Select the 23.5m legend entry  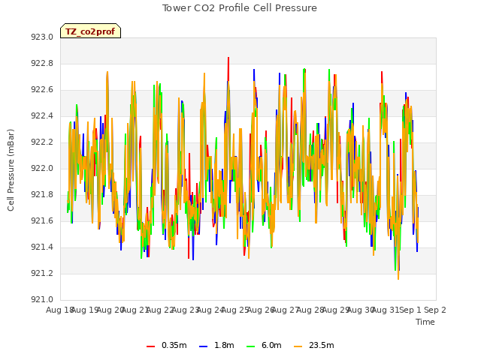click(313, 345)
